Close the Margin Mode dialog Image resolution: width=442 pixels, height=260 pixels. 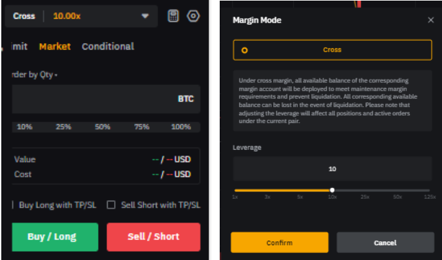(430, 20)
